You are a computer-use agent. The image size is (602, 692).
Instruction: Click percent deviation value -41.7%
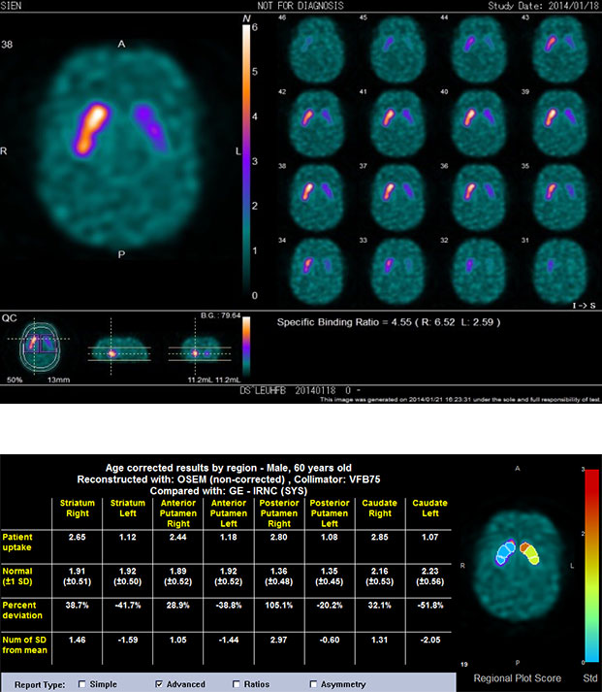(127, 605)
